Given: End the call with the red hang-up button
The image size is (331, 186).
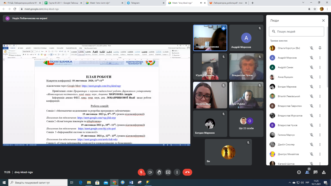Looking at the screenshot, I should (x=187, y=172).
